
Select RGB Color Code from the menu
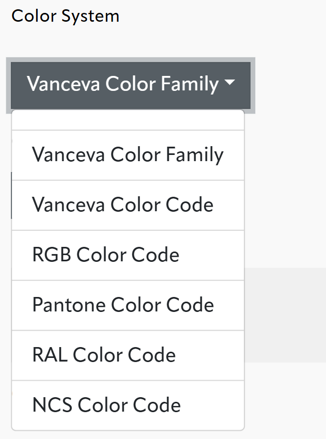click(105, 255)
